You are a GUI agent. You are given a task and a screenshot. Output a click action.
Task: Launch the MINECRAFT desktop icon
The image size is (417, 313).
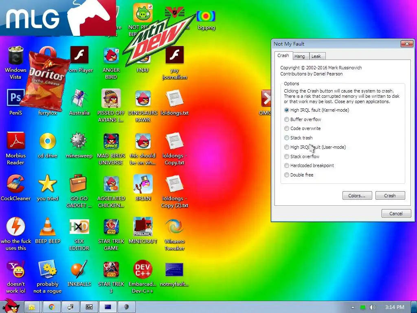pos(143,226)
